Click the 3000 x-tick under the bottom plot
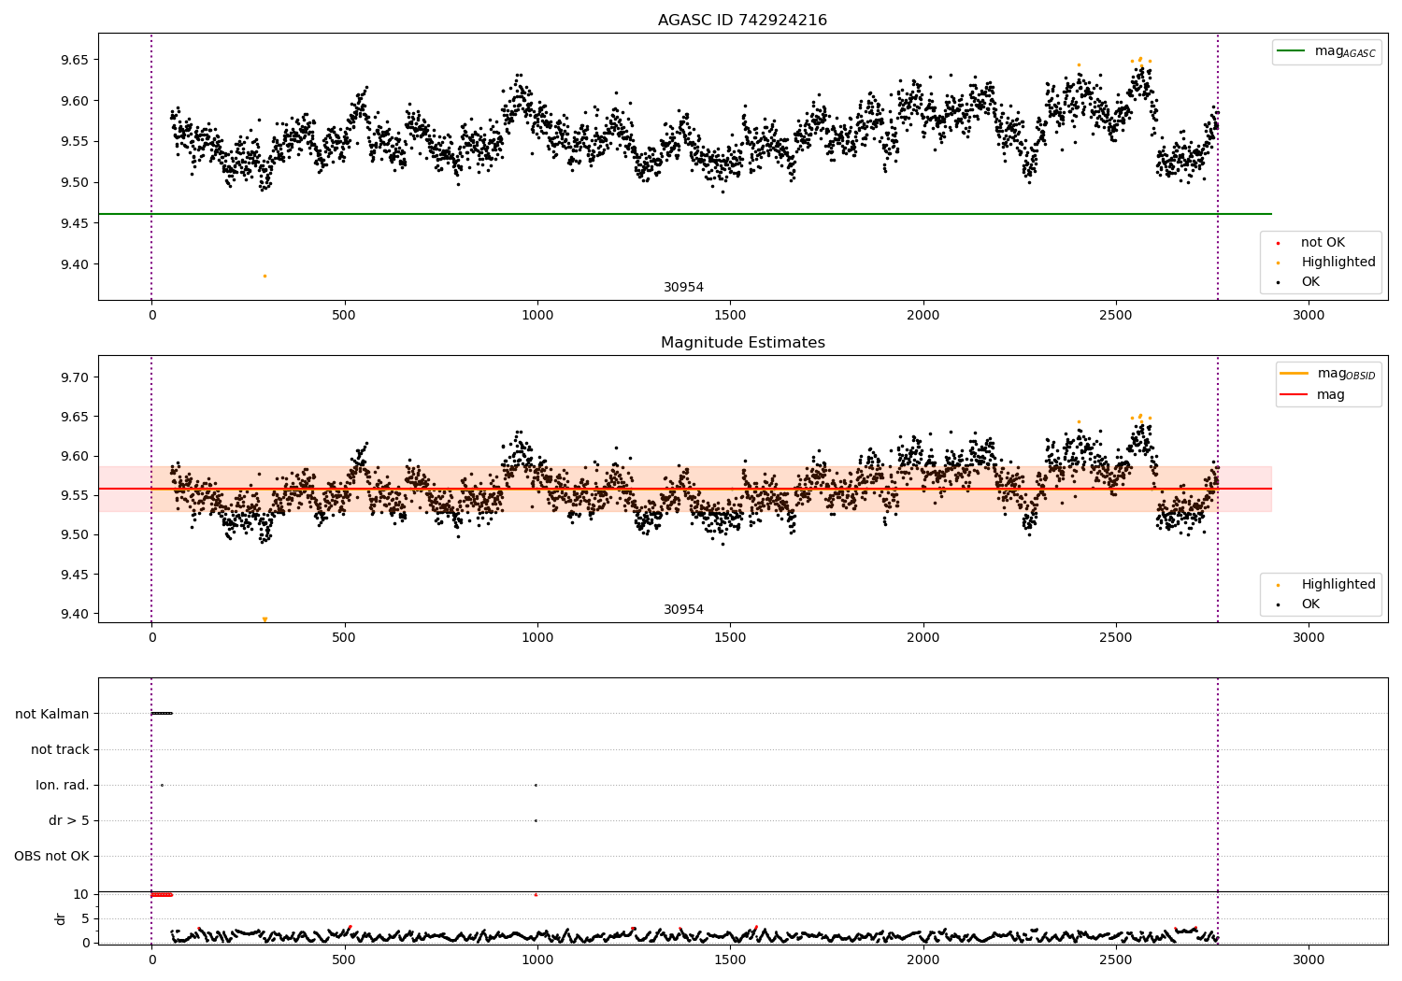 pyautogui.click(x=1309, y=960)
